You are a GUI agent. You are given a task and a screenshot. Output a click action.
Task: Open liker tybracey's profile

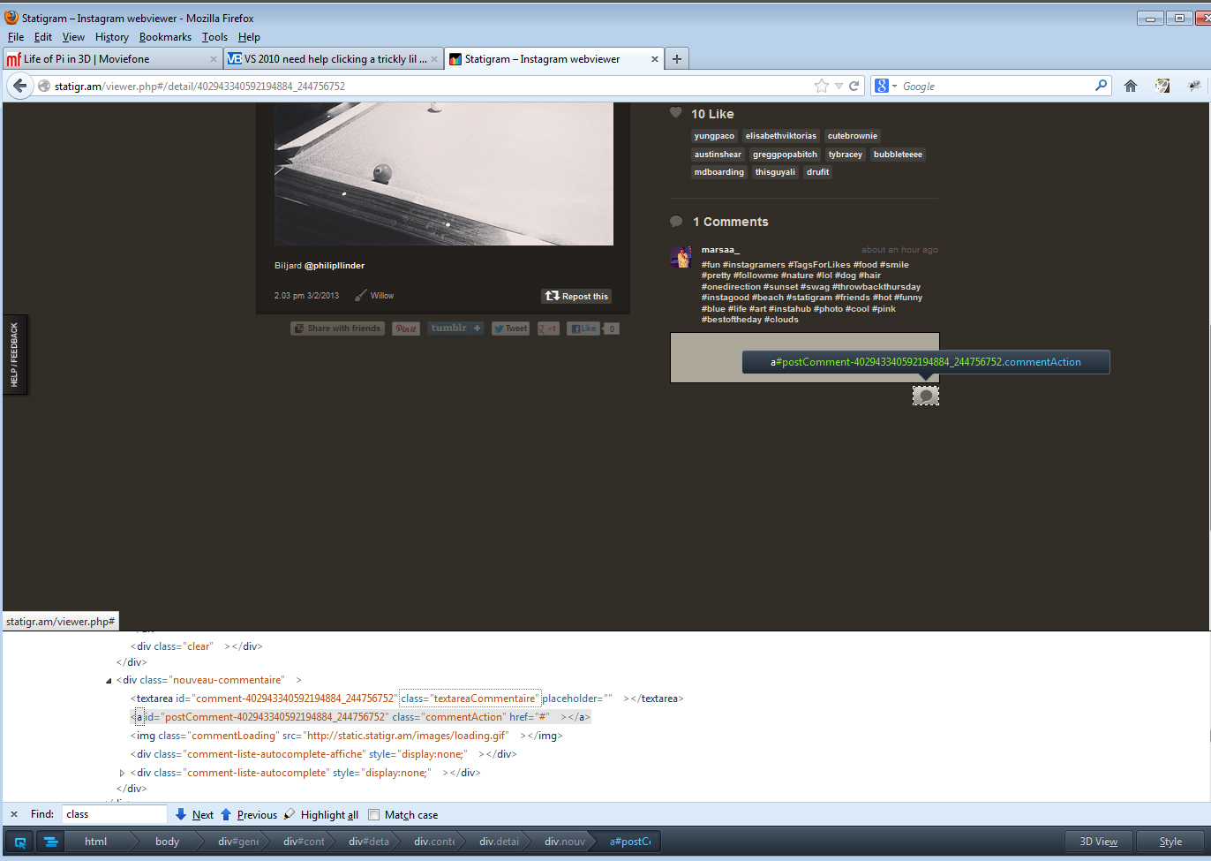click(846, 155)
